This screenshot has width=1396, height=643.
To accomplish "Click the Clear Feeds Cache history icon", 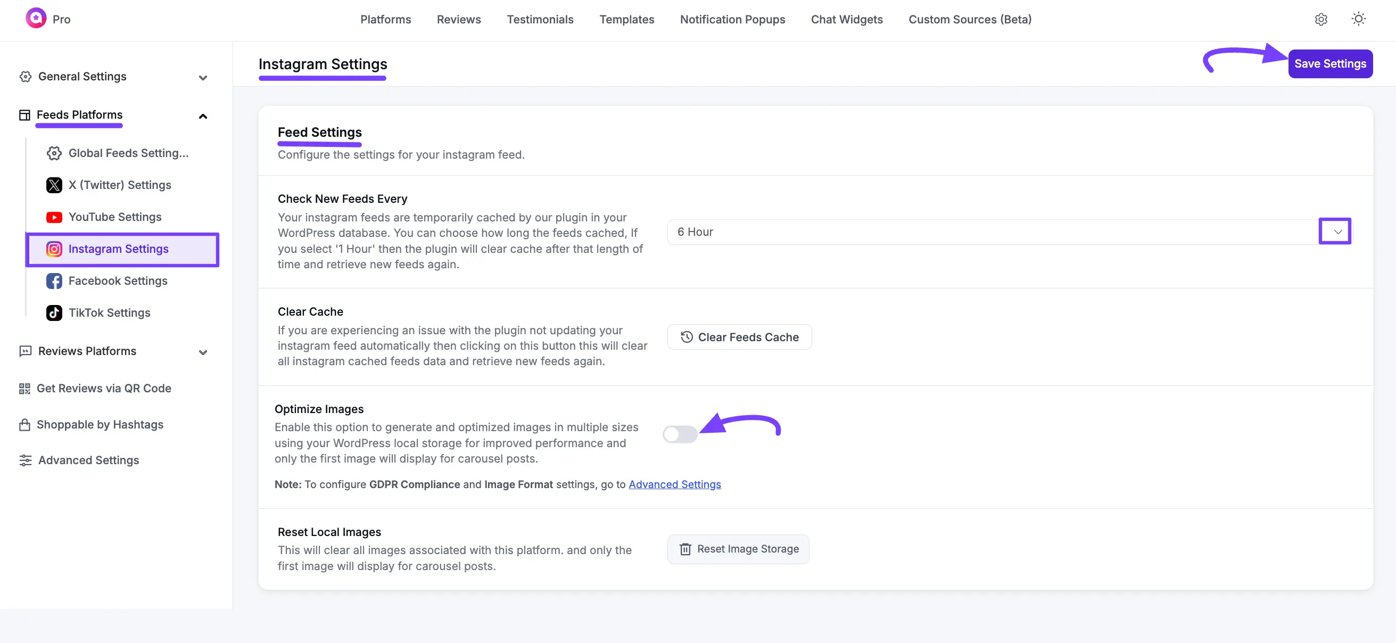I will (685, 337).
